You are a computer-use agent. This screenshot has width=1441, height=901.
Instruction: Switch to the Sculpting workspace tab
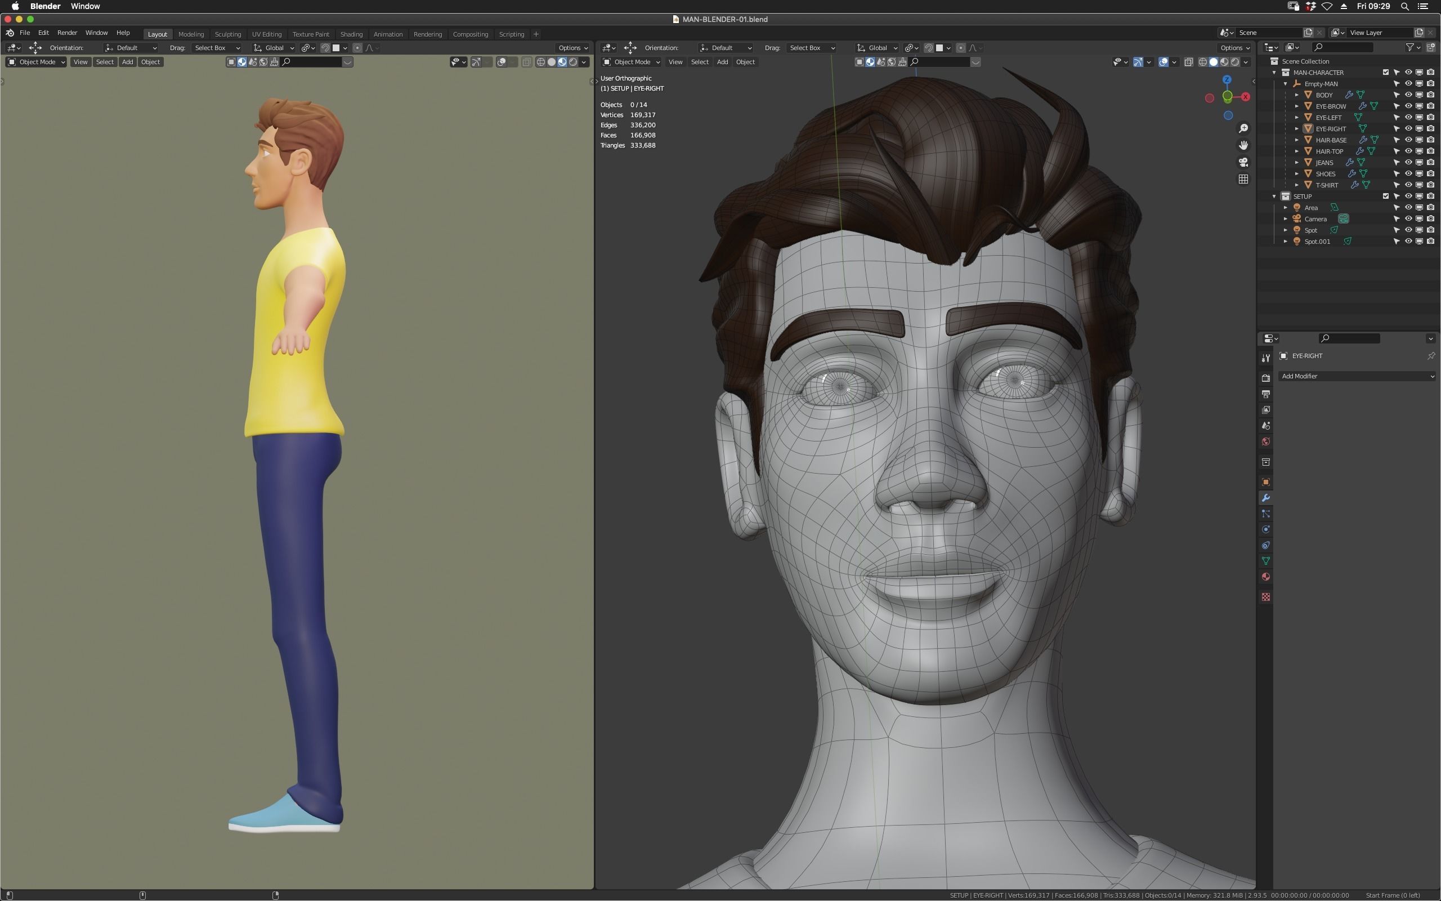click(x=227, y=34)
